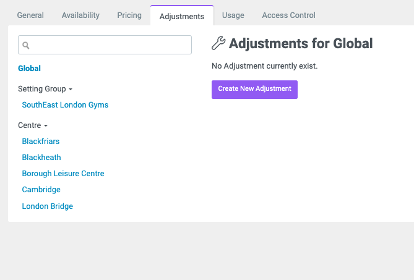Click the wrench icon beside Adjustments heading
Viewport: 414px width, 280px height.
(x=218, y=43)
